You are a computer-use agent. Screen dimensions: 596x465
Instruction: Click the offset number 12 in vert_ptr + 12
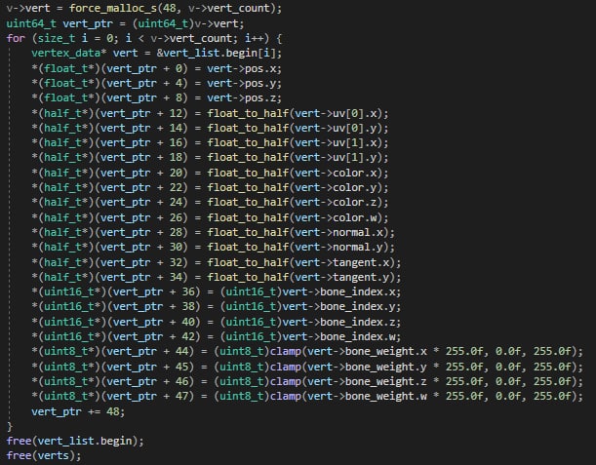click(x=176, y=113)
